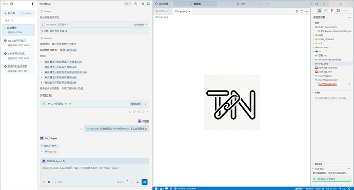The image size is (354, 190).
Task: Select the source control icon
Action: (x=332, y=11)
